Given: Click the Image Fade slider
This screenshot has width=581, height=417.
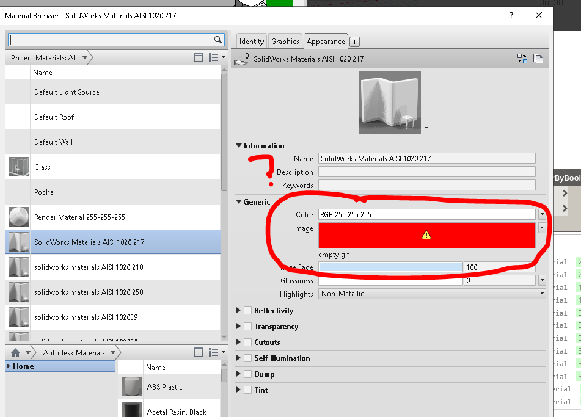Looking at the screenshot, I should coord(390,267).
